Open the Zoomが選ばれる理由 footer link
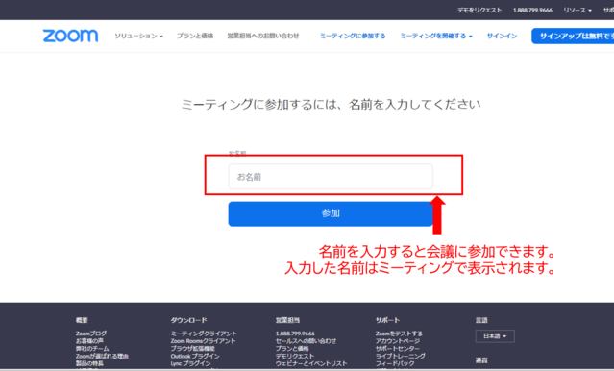 coord(102,357)
